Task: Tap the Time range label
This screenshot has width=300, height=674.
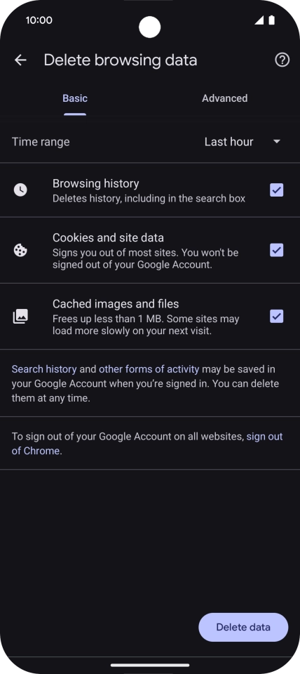Action: point(41,142)
